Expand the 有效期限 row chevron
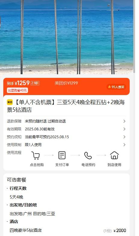 pyautogui.click(x=124, y=129)
